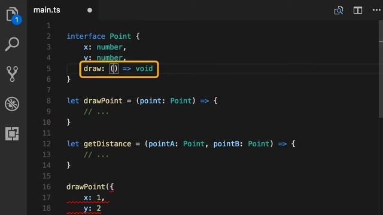Split the editor with the split icon
Viewport: 383px width, 215px height.
358,10
